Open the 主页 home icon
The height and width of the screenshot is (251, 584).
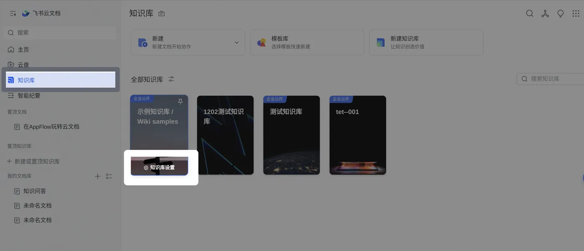(x=11, y=50)
